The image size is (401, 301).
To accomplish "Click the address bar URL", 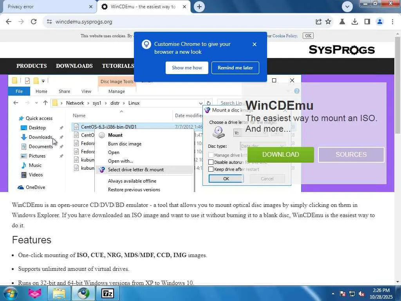I will [x=84, y=22].
